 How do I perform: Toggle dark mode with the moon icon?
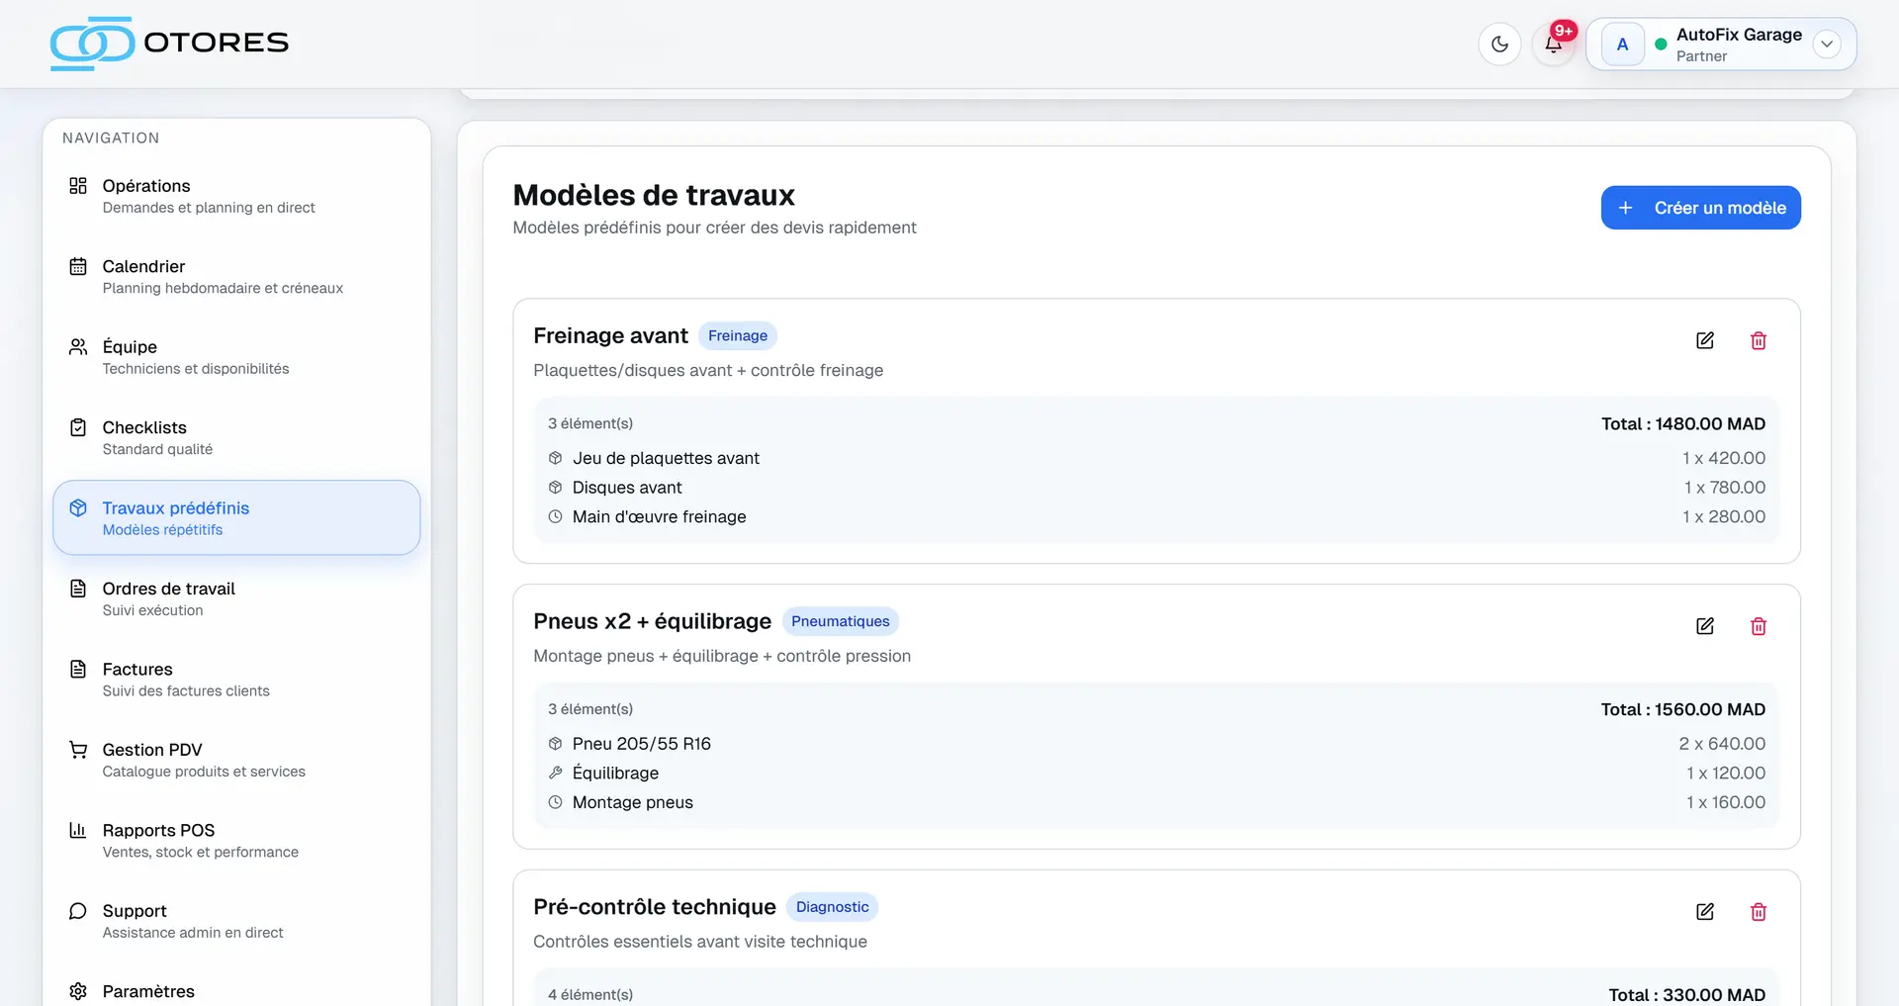coord(1498,44)
